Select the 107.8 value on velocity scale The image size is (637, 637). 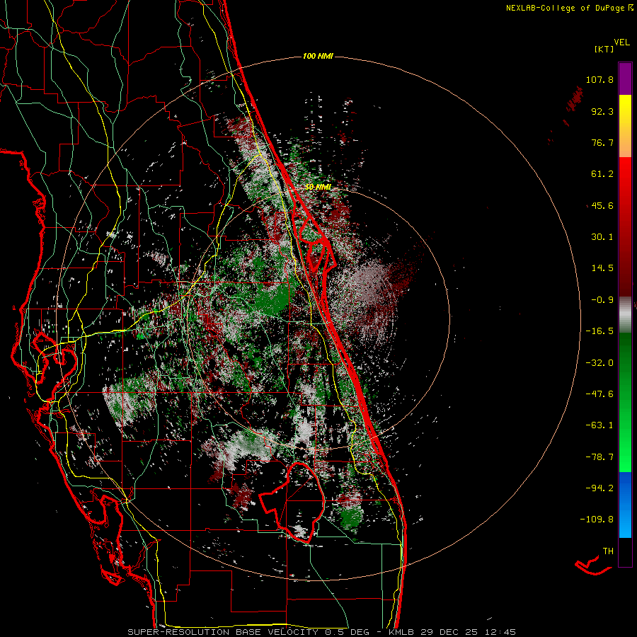pyautogui.click(x=599, y=79)
